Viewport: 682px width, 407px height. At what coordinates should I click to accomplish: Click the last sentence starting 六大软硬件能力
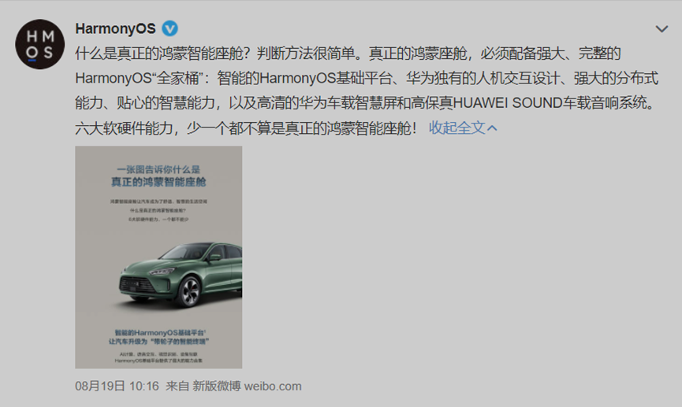pyautogui.click(x=246, y=128)
